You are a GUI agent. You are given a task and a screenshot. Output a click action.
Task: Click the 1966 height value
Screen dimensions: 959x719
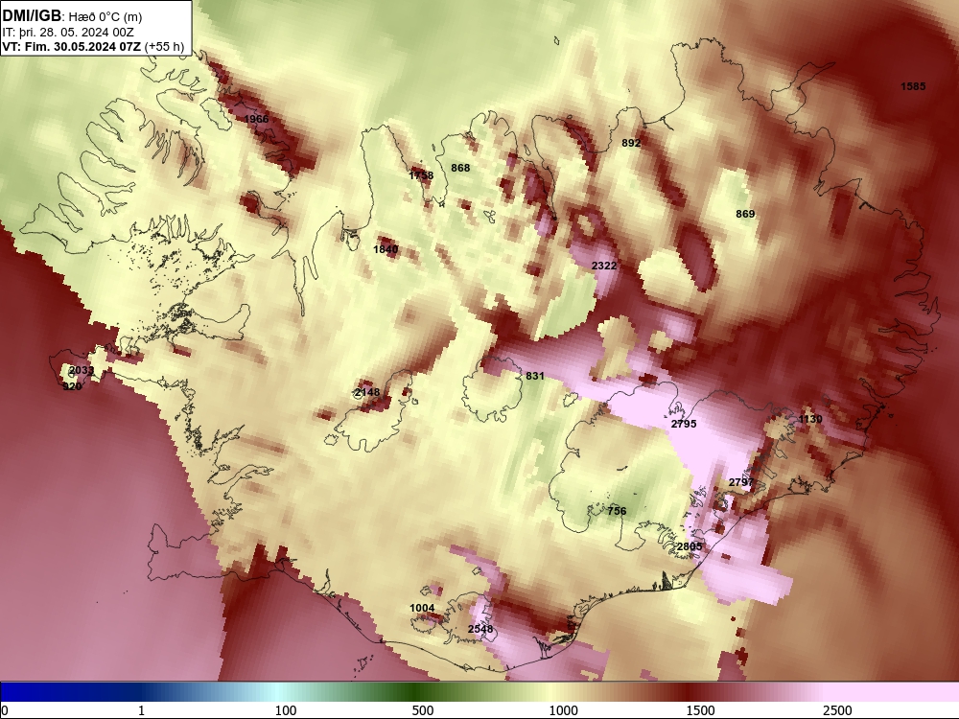pos(256,119)
